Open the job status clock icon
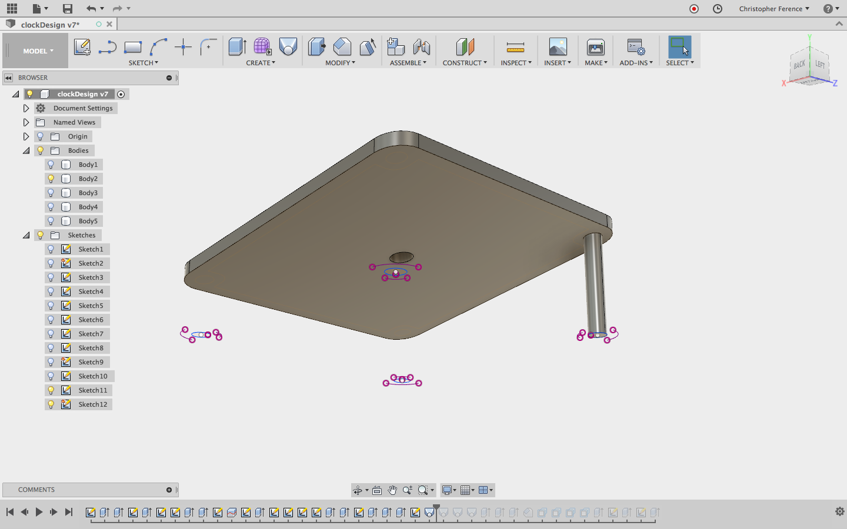The height and width of the screenshot is (529, 847). coord(718,9)
